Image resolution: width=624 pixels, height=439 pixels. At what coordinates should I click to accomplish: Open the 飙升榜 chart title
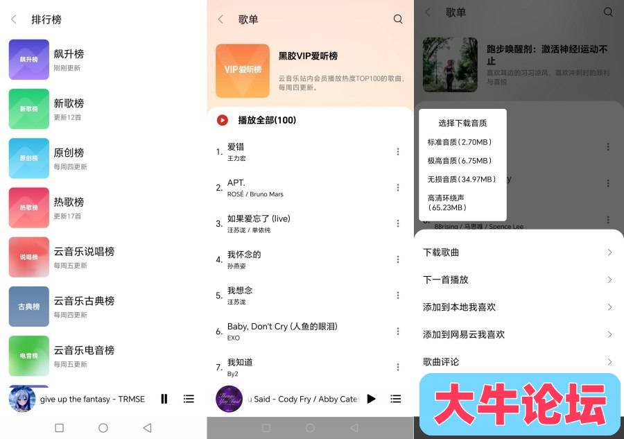point(69,53)
